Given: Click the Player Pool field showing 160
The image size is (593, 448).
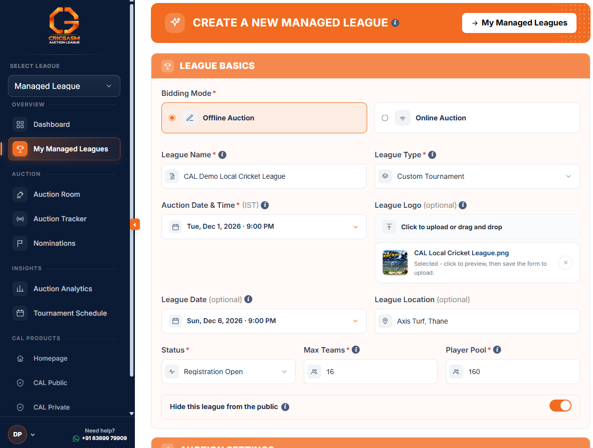Looking at the screenshot, I should pos(513,372).
